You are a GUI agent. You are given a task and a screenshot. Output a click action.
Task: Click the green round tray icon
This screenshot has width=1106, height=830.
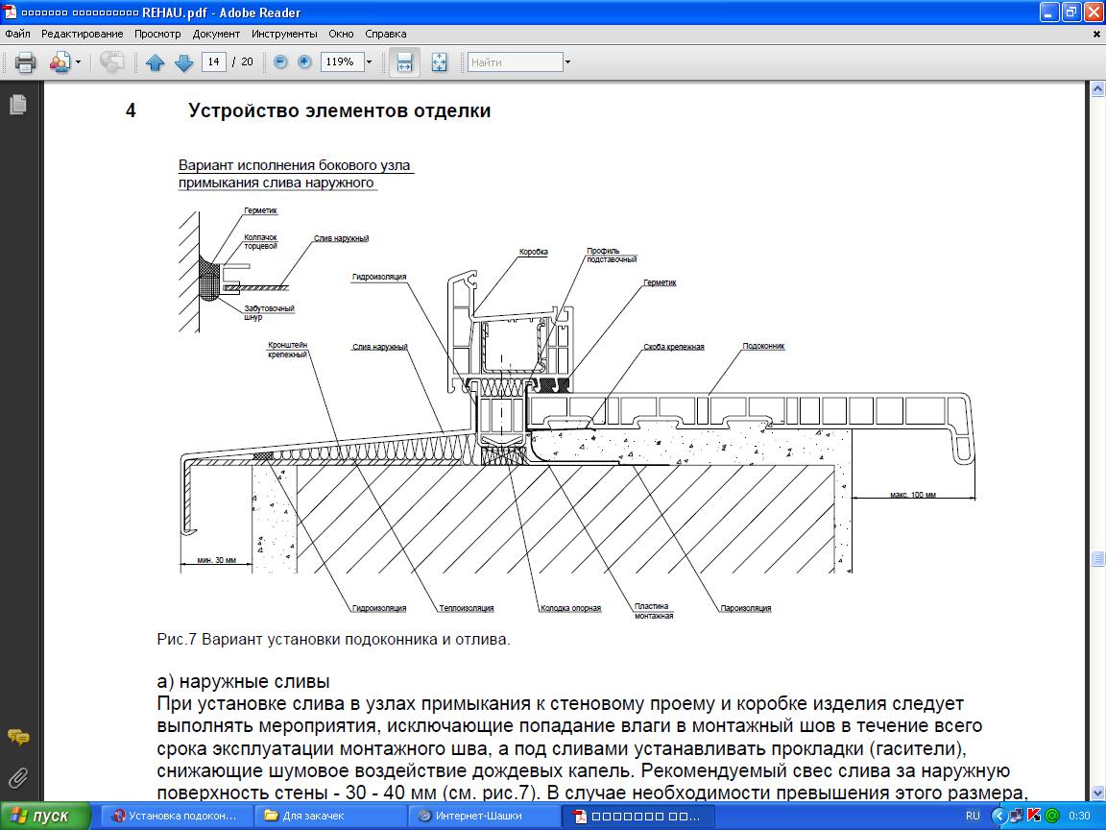point(1052,816)
